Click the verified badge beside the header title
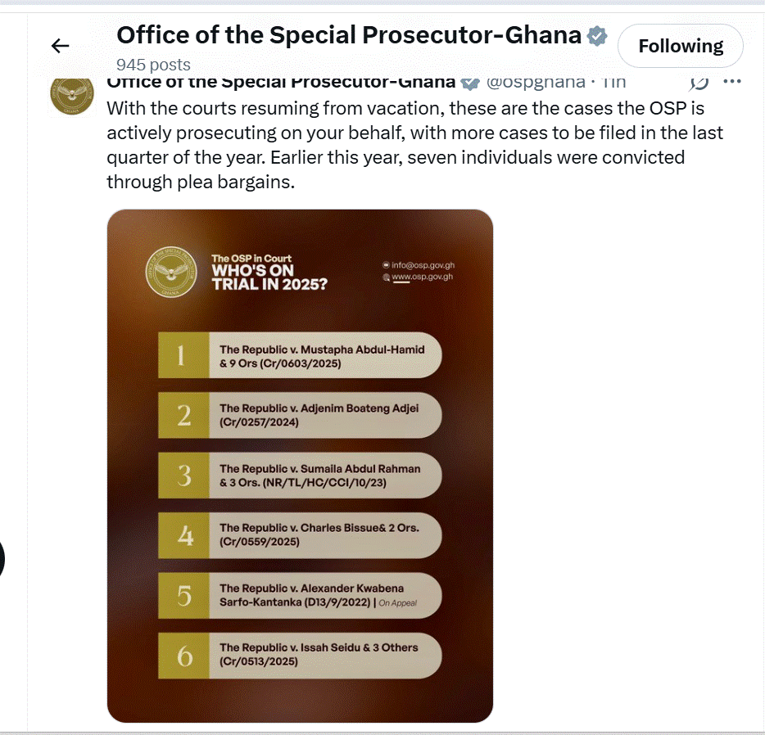Screen dimensions: 765x735 point(597,36)
